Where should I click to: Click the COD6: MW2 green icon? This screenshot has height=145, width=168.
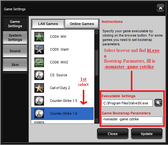click(x=39, y=62)
